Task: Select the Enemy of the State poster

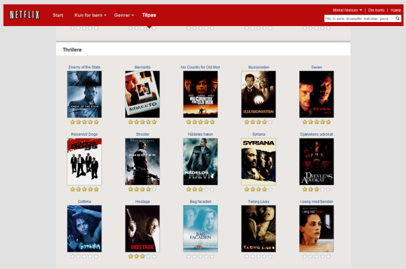Action: [85, 94]
